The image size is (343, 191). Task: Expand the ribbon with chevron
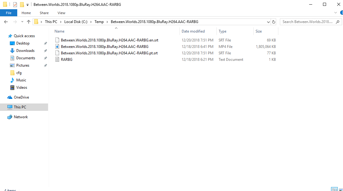tap(336, 13)
